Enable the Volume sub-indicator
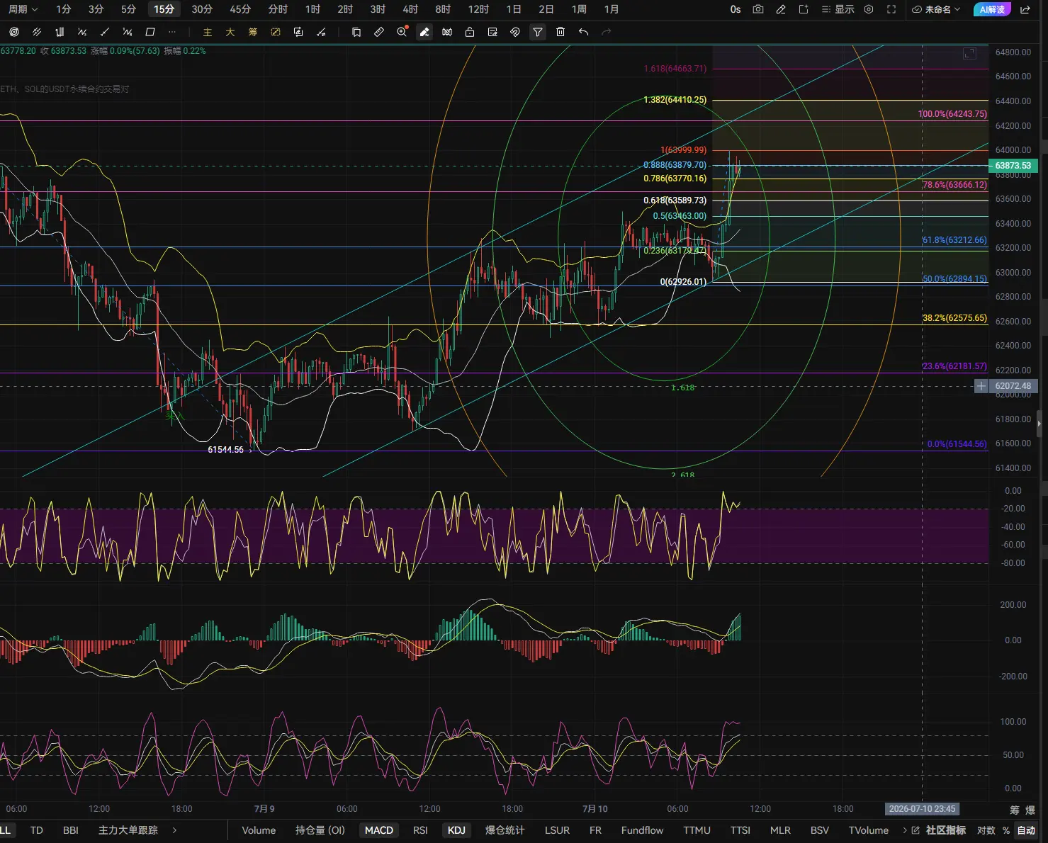Image resolution: width=1048 pixels, height=843 pixels. [x=259, y=830]
